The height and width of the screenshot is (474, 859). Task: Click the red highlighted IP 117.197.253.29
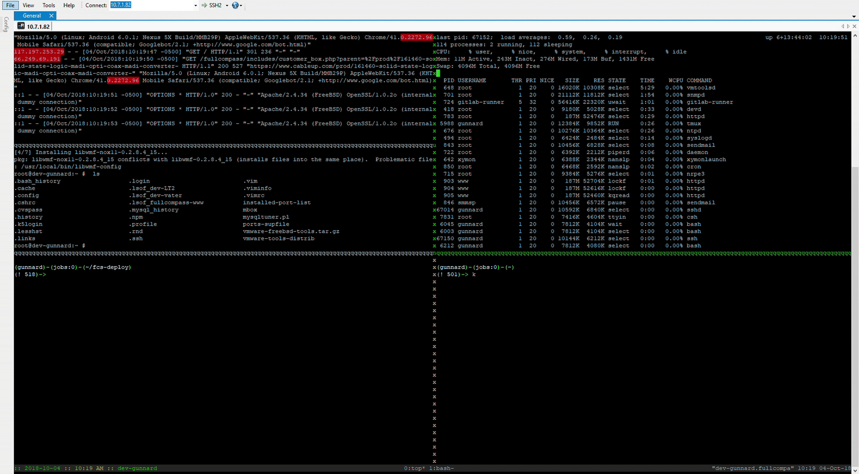[x=39, y=52]
